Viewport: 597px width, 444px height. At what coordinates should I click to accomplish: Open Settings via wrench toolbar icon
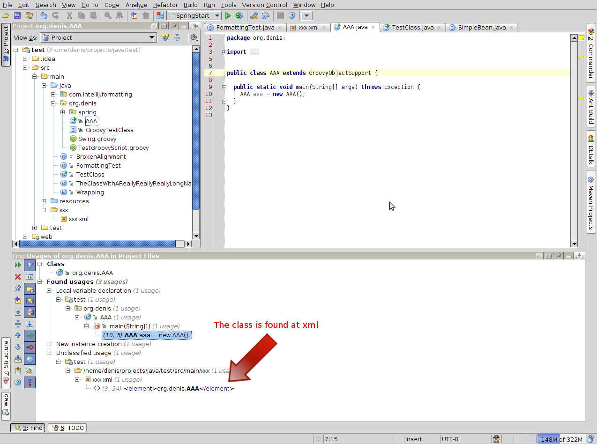pyautogui.click(x=254, y=15)
